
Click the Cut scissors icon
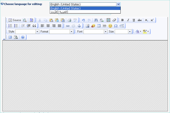pyautogui.click(x=40, y=20)
